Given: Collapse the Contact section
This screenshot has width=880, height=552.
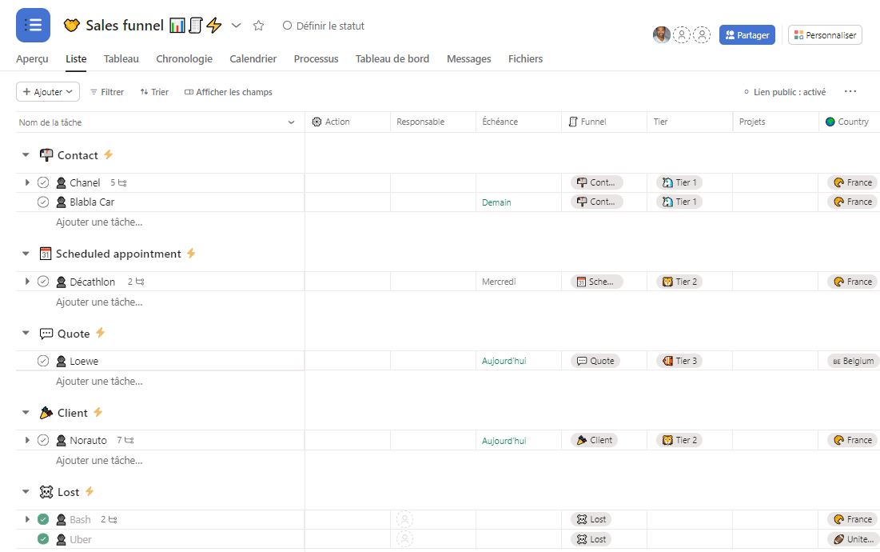Looking at the screenshot, I should pos(26,155).
